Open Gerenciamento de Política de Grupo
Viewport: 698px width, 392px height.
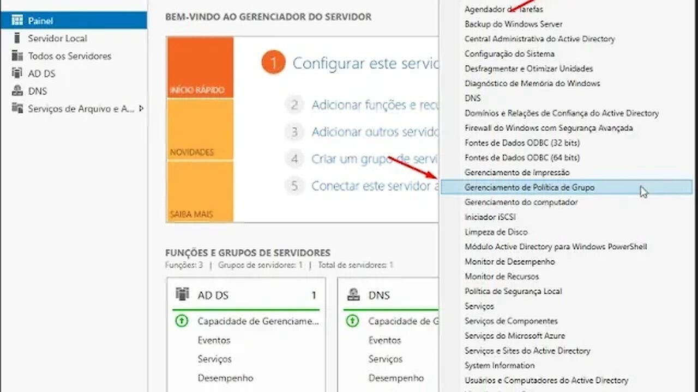[566, 187]
